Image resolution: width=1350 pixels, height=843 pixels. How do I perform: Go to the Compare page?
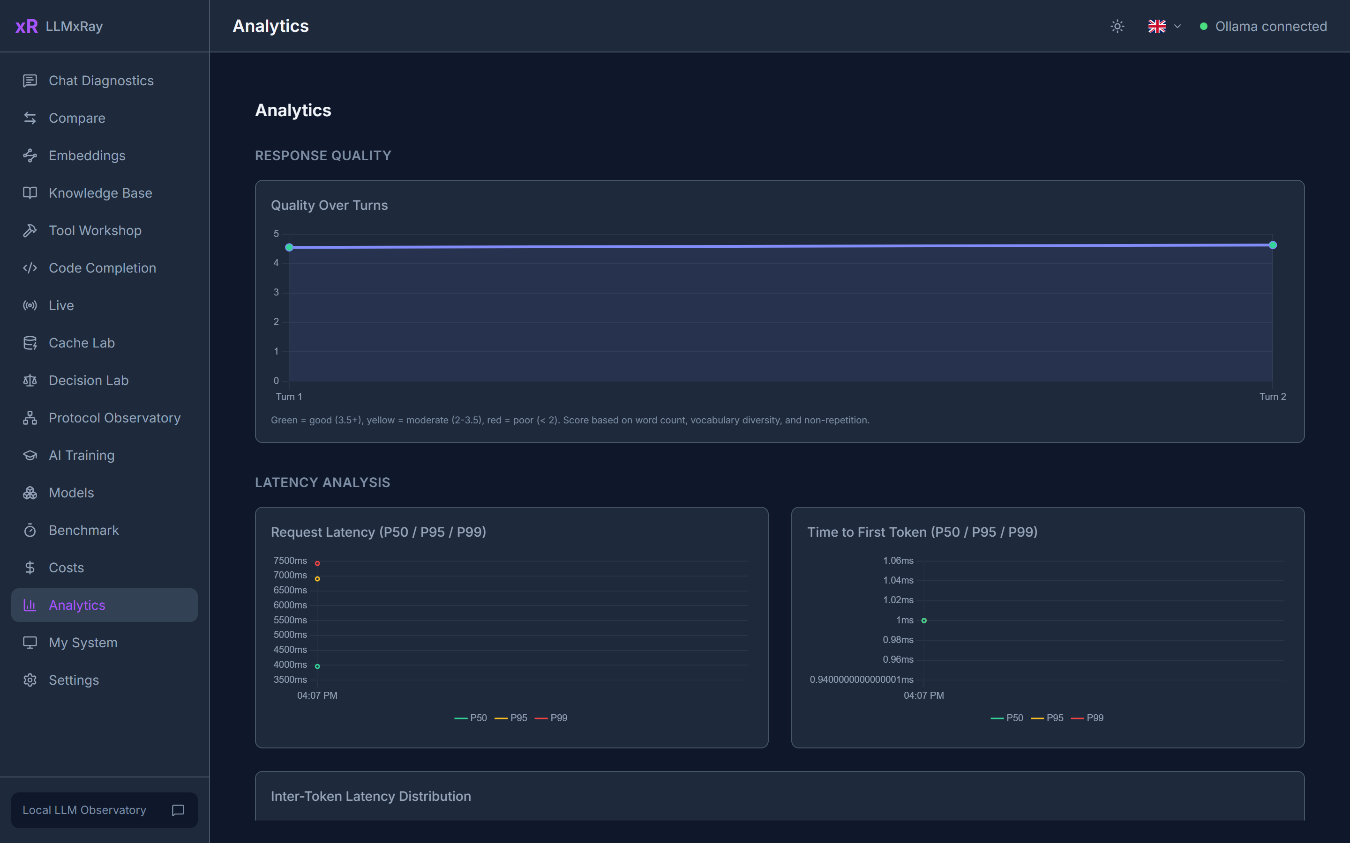click(x=105, y=118)
